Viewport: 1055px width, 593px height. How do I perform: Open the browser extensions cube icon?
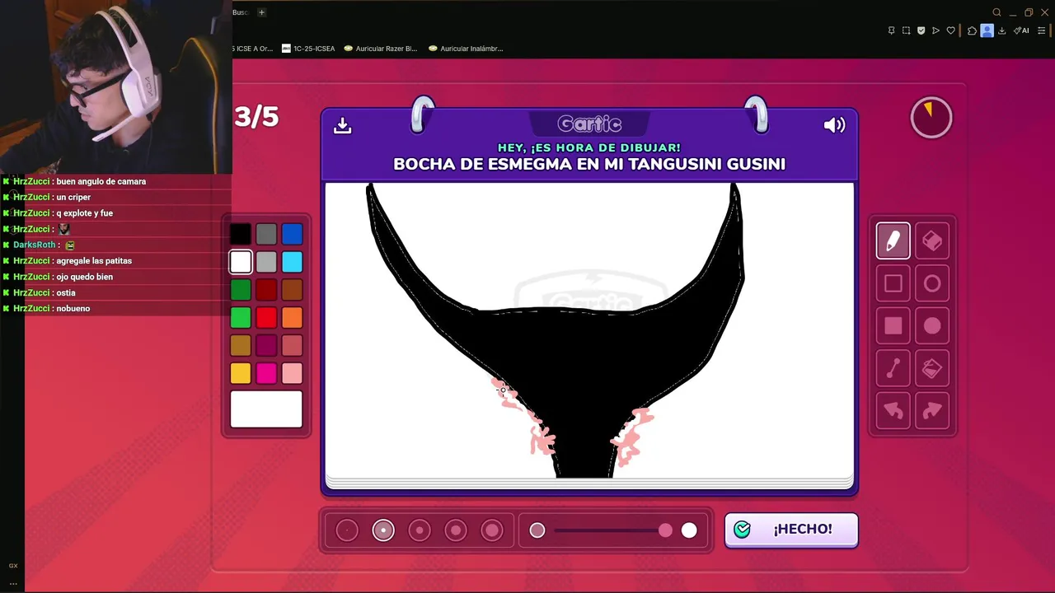coord(972,30)
